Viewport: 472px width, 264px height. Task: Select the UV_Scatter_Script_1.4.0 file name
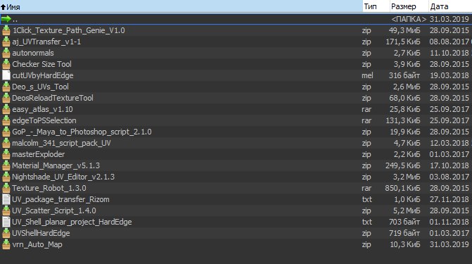click(x=54, y=210)
